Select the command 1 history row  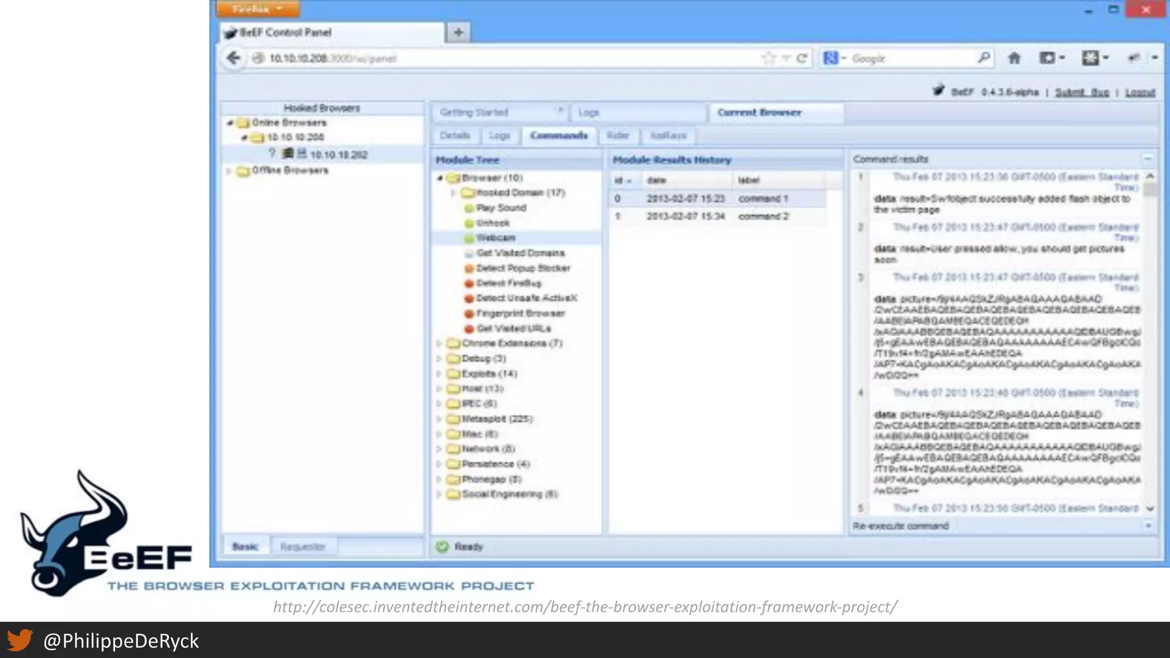[718, 199]
